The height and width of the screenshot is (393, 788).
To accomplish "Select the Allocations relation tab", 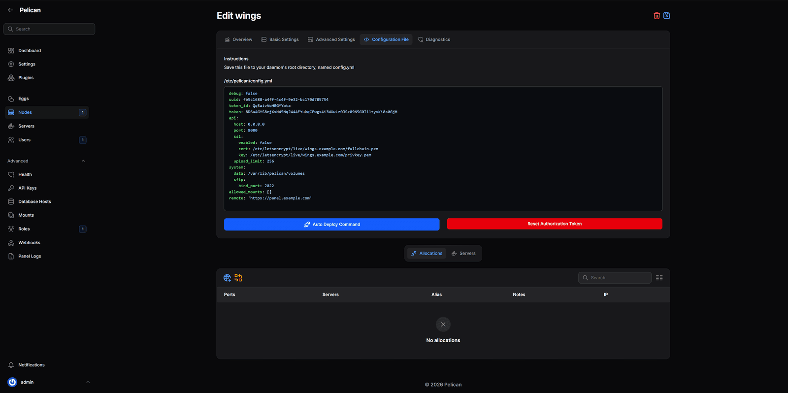I will [x=427, y=253].
